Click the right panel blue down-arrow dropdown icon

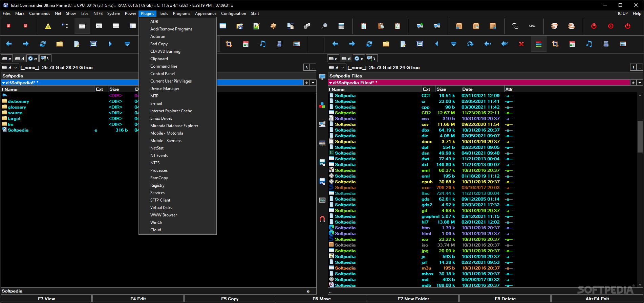[x=454, y=44]
